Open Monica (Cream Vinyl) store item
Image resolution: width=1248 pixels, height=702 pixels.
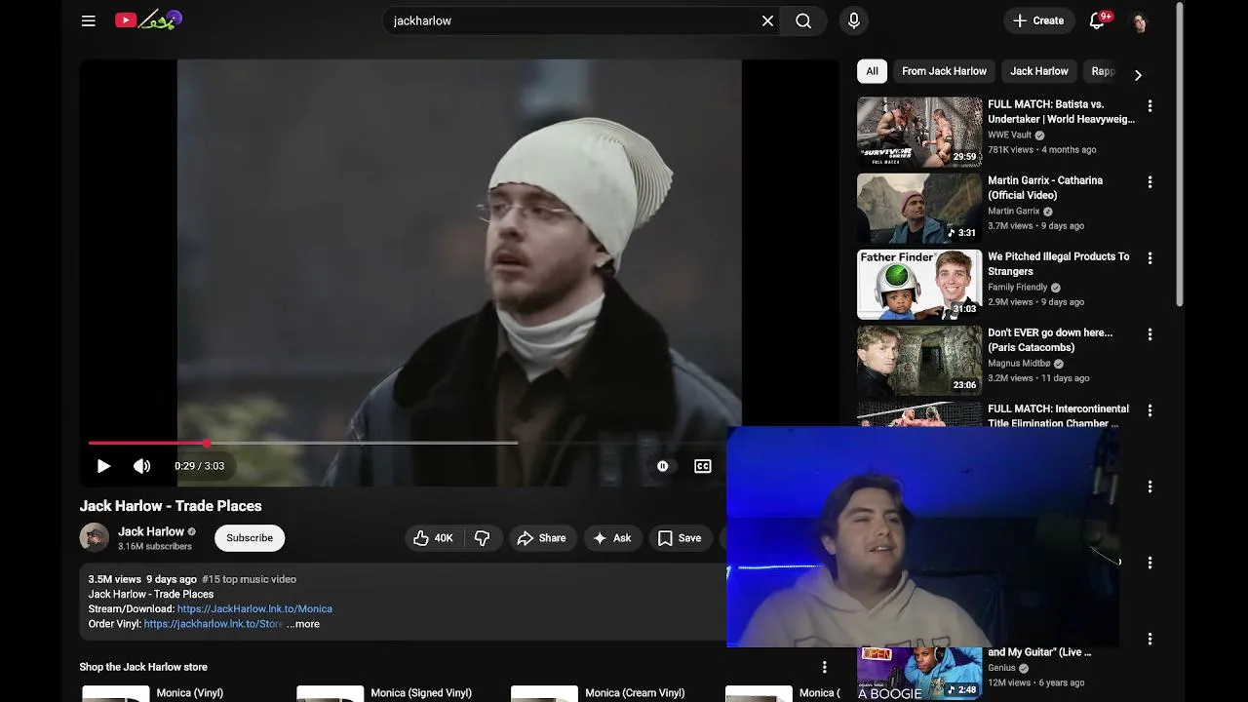[635, 693]
